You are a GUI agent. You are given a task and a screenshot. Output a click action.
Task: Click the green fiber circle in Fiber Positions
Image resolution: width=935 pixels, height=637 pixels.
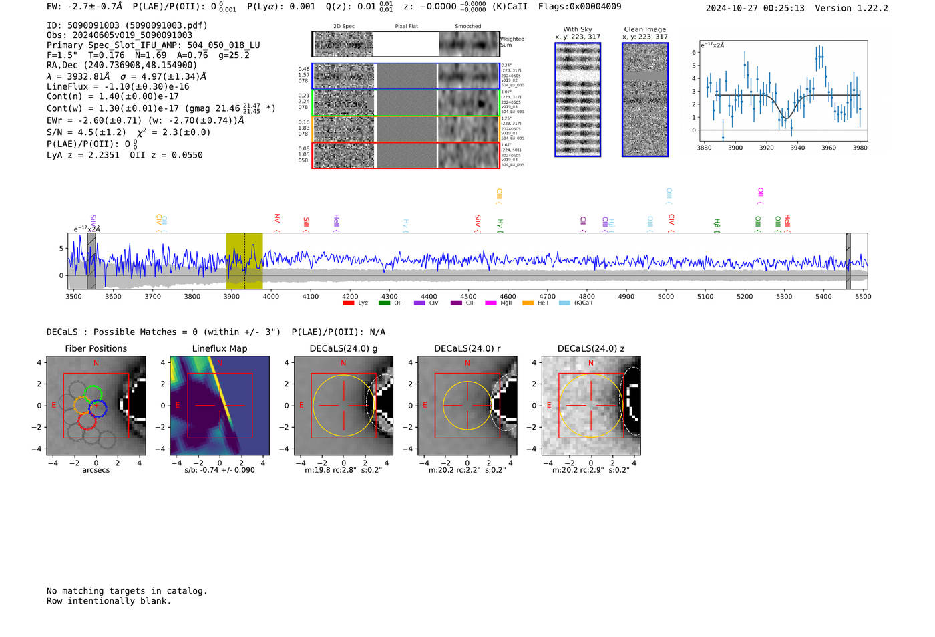92,395
